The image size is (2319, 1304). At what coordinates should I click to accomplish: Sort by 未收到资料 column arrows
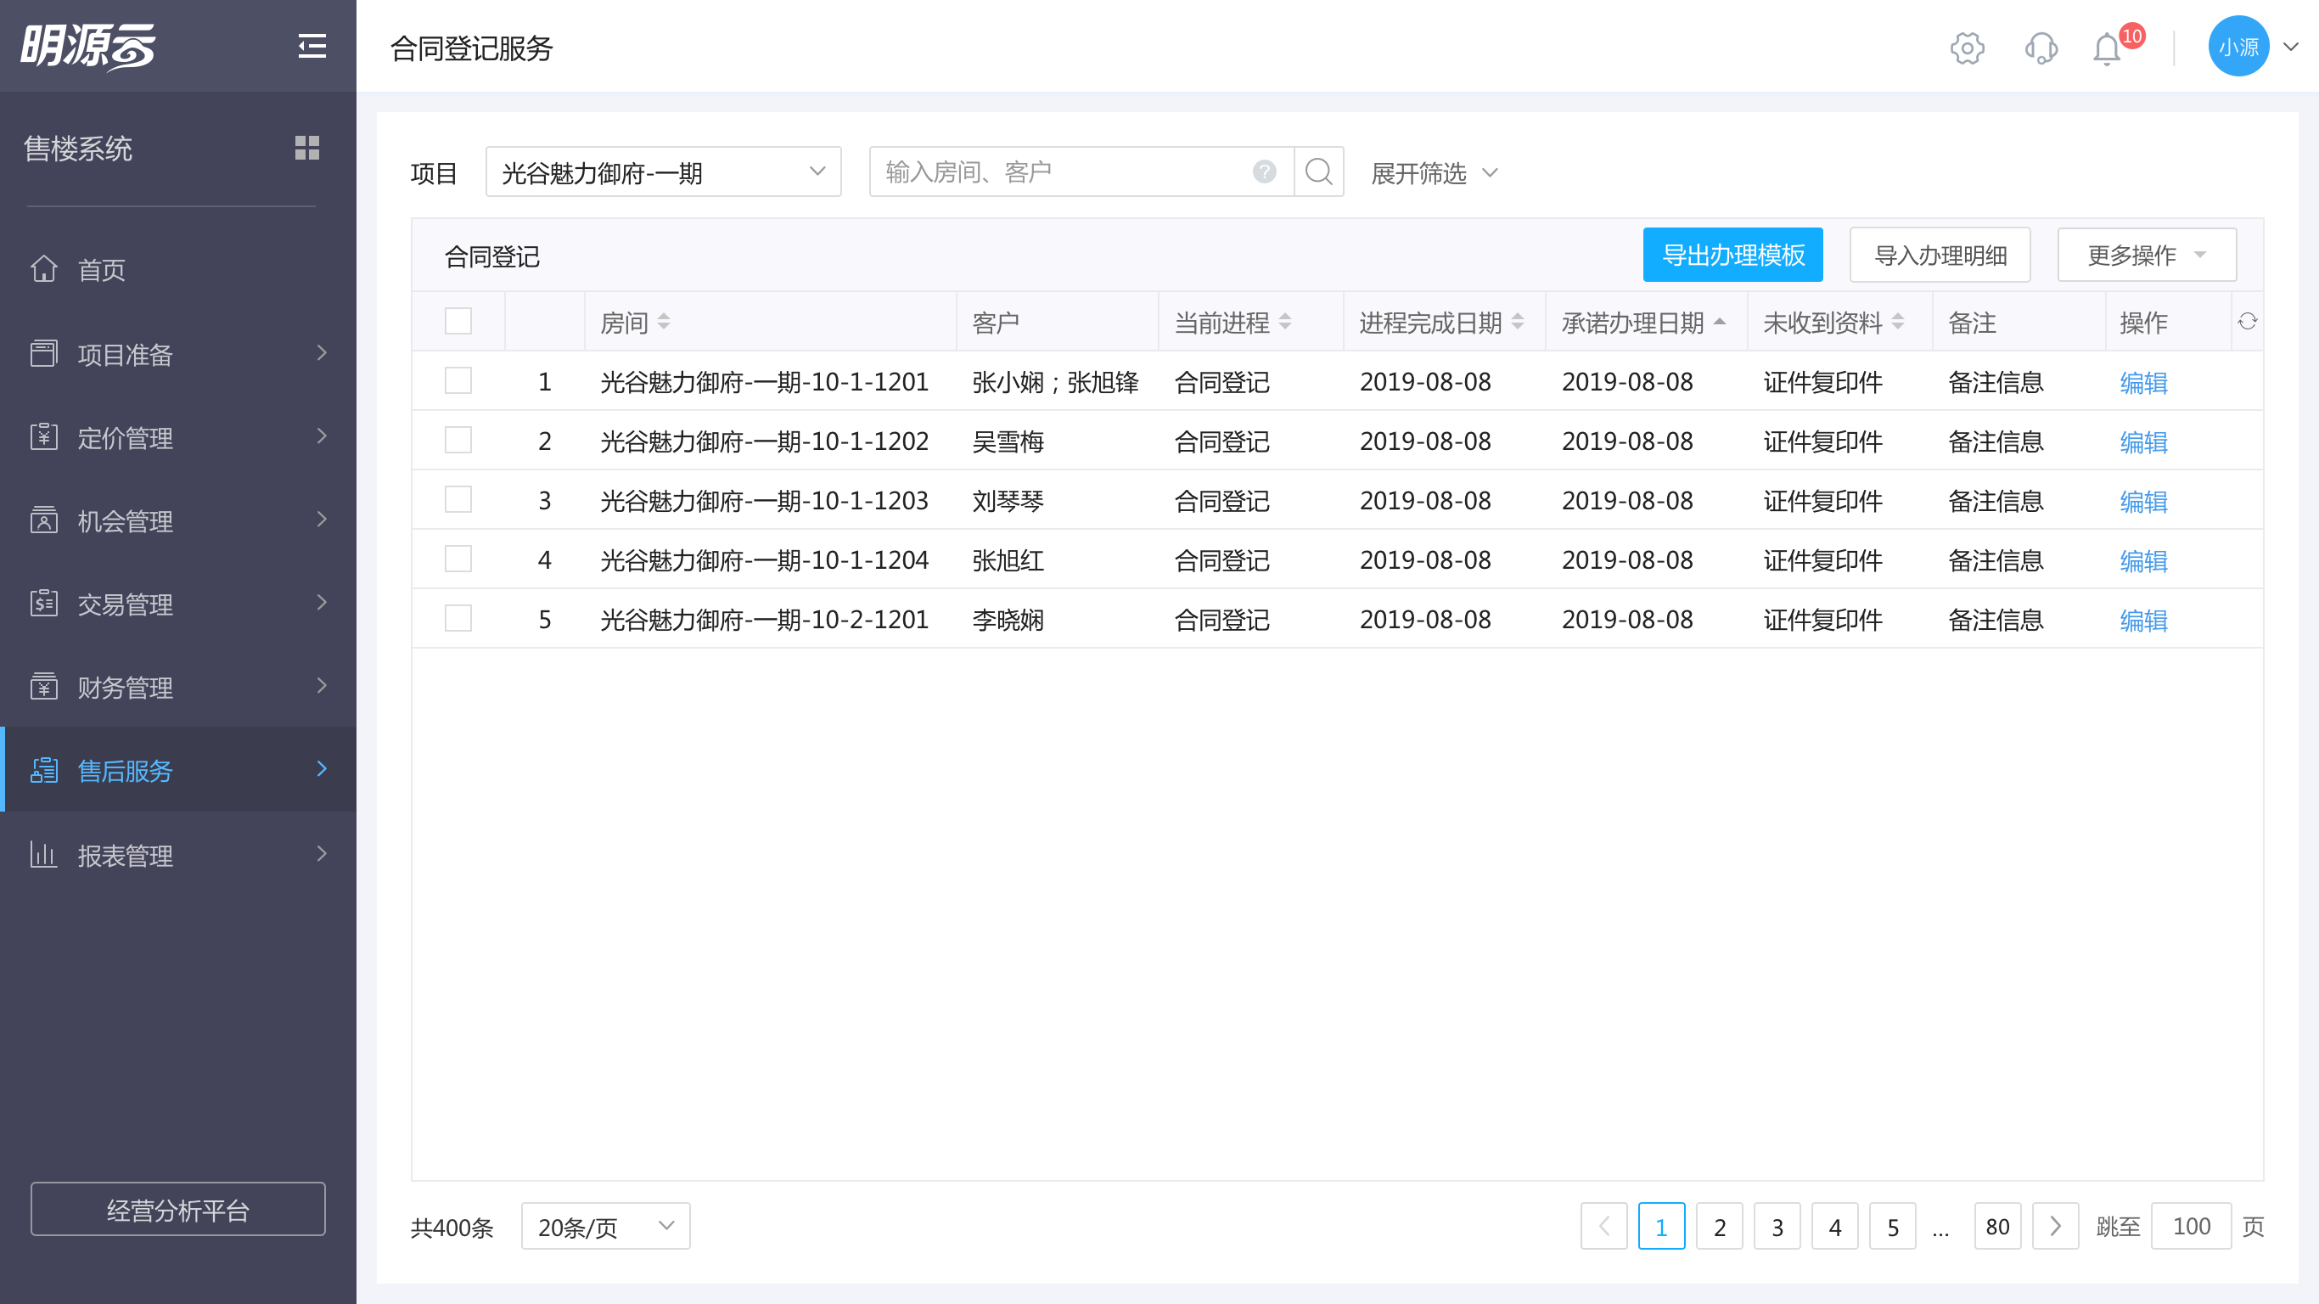(x=1898, y=322)
